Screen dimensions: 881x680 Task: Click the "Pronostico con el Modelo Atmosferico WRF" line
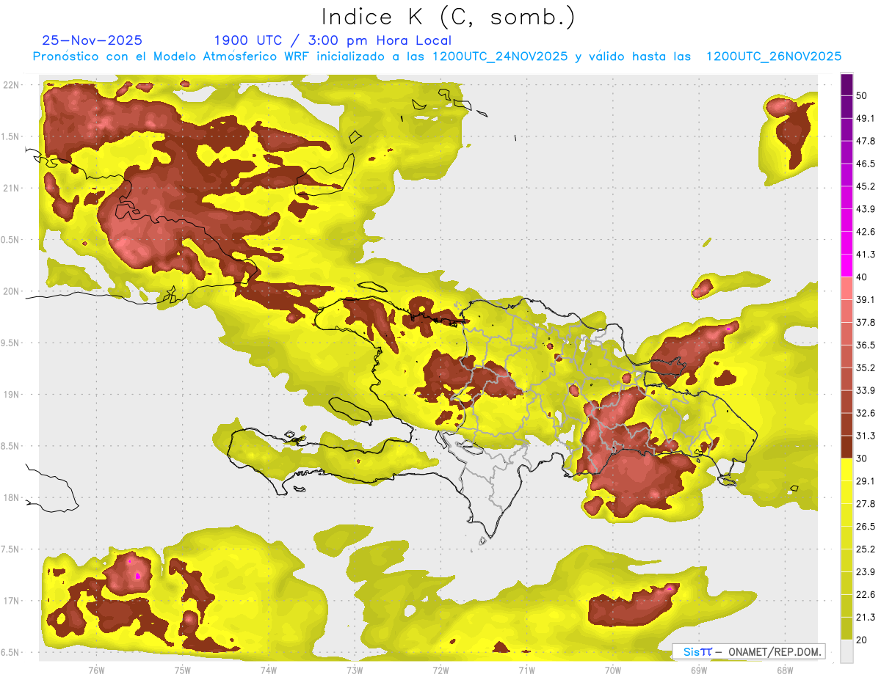(436, 56)
